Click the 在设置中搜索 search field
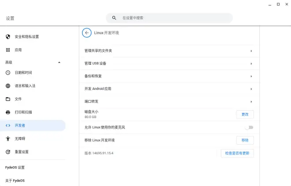 pos(169,18)
